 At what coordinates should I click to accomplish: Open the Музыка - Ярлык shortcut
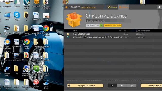click(46, 84)
